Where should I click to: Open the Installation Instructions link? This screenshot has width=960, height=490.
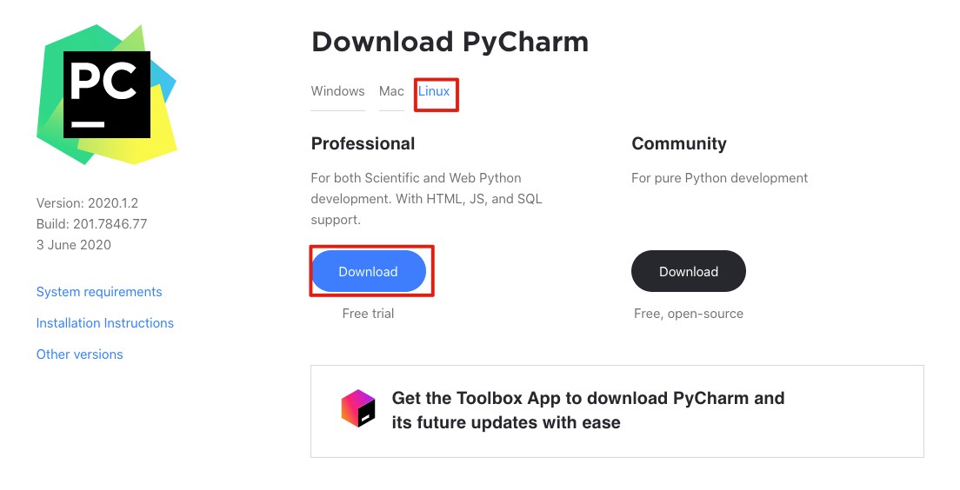104,323
